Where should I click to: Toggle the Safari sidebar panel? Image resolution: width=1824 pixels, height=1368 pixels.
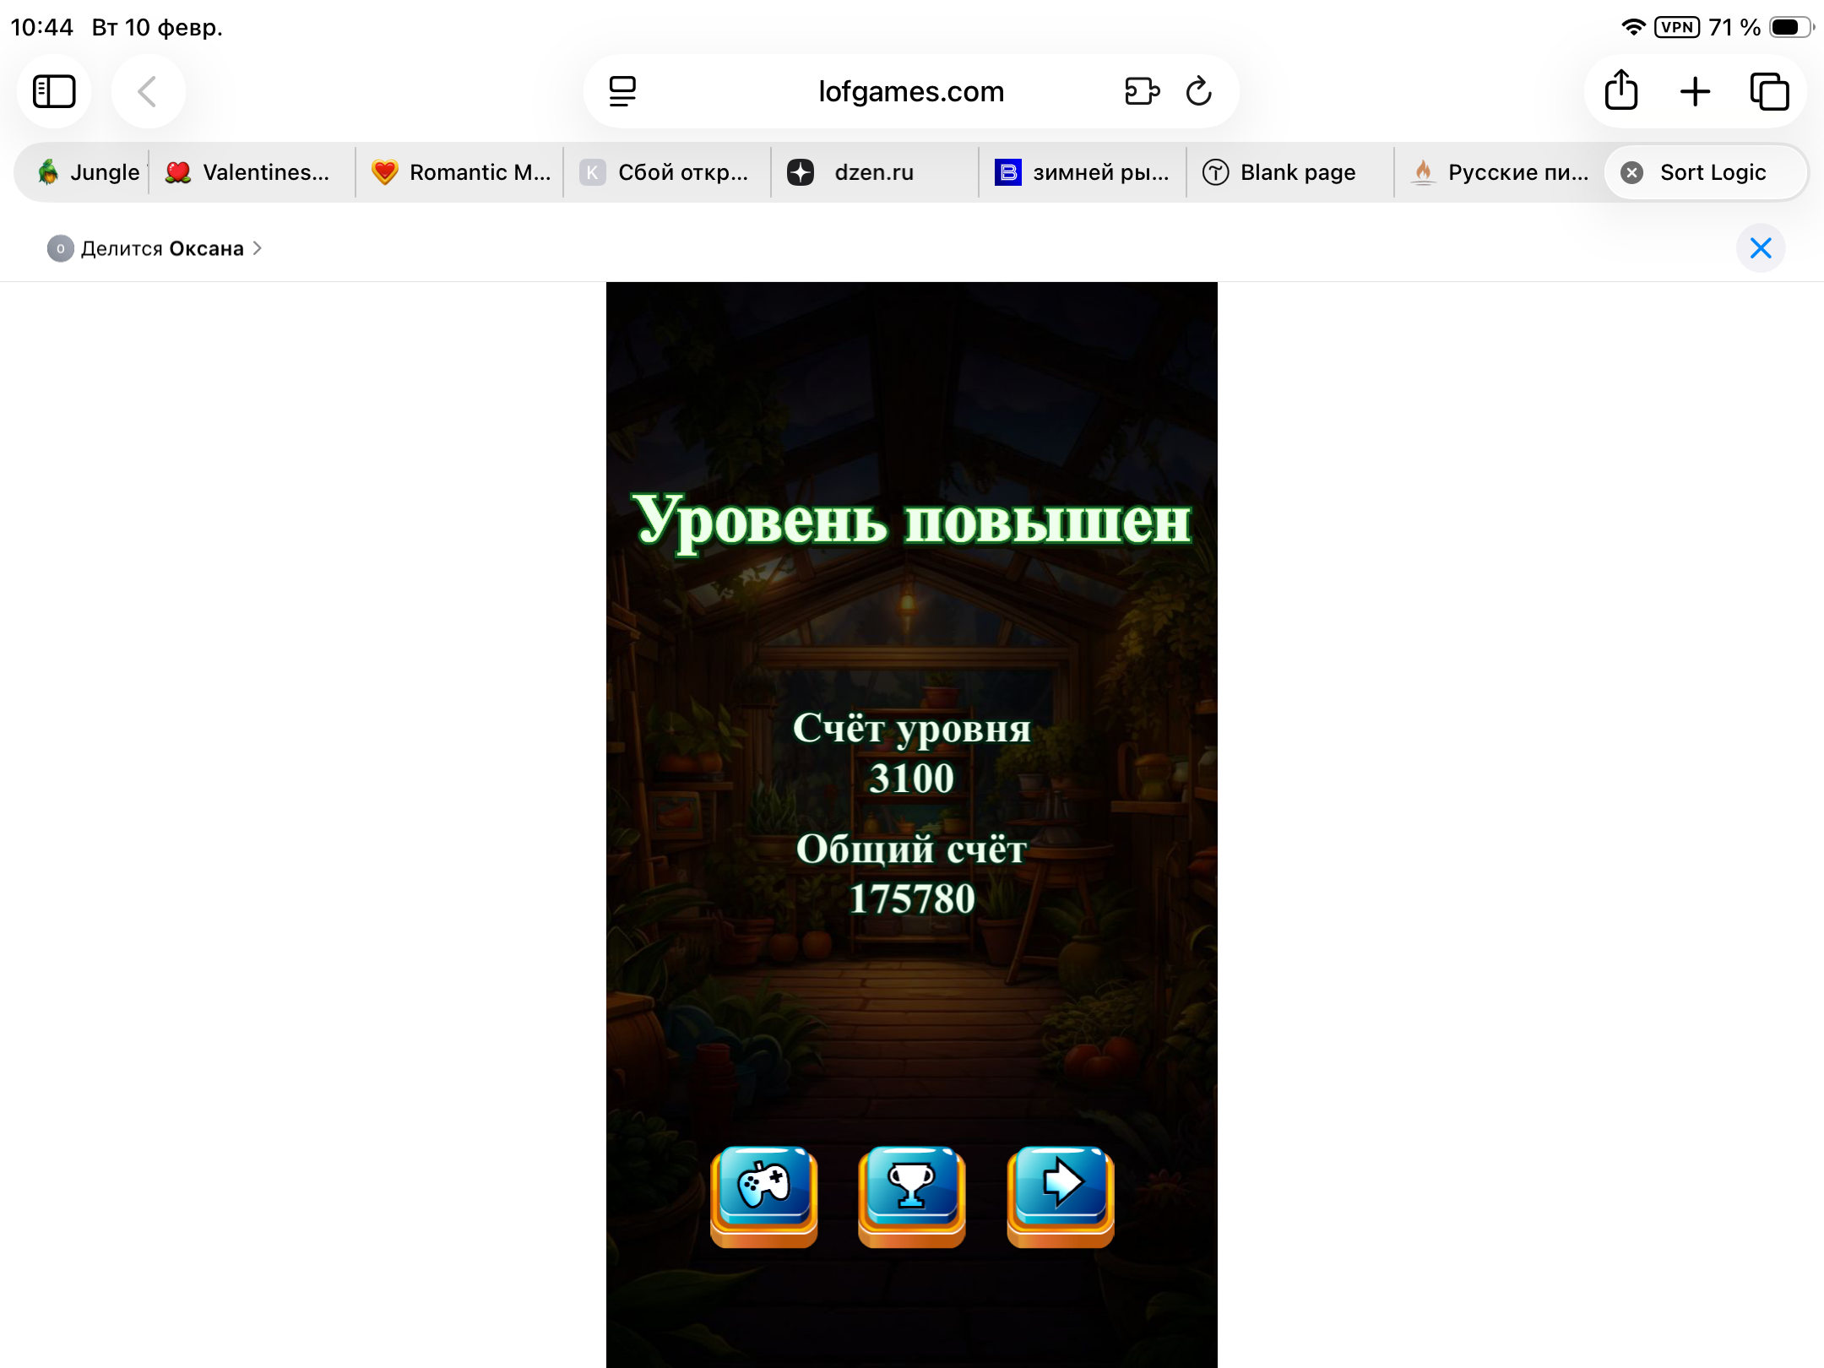pos(54,91)
